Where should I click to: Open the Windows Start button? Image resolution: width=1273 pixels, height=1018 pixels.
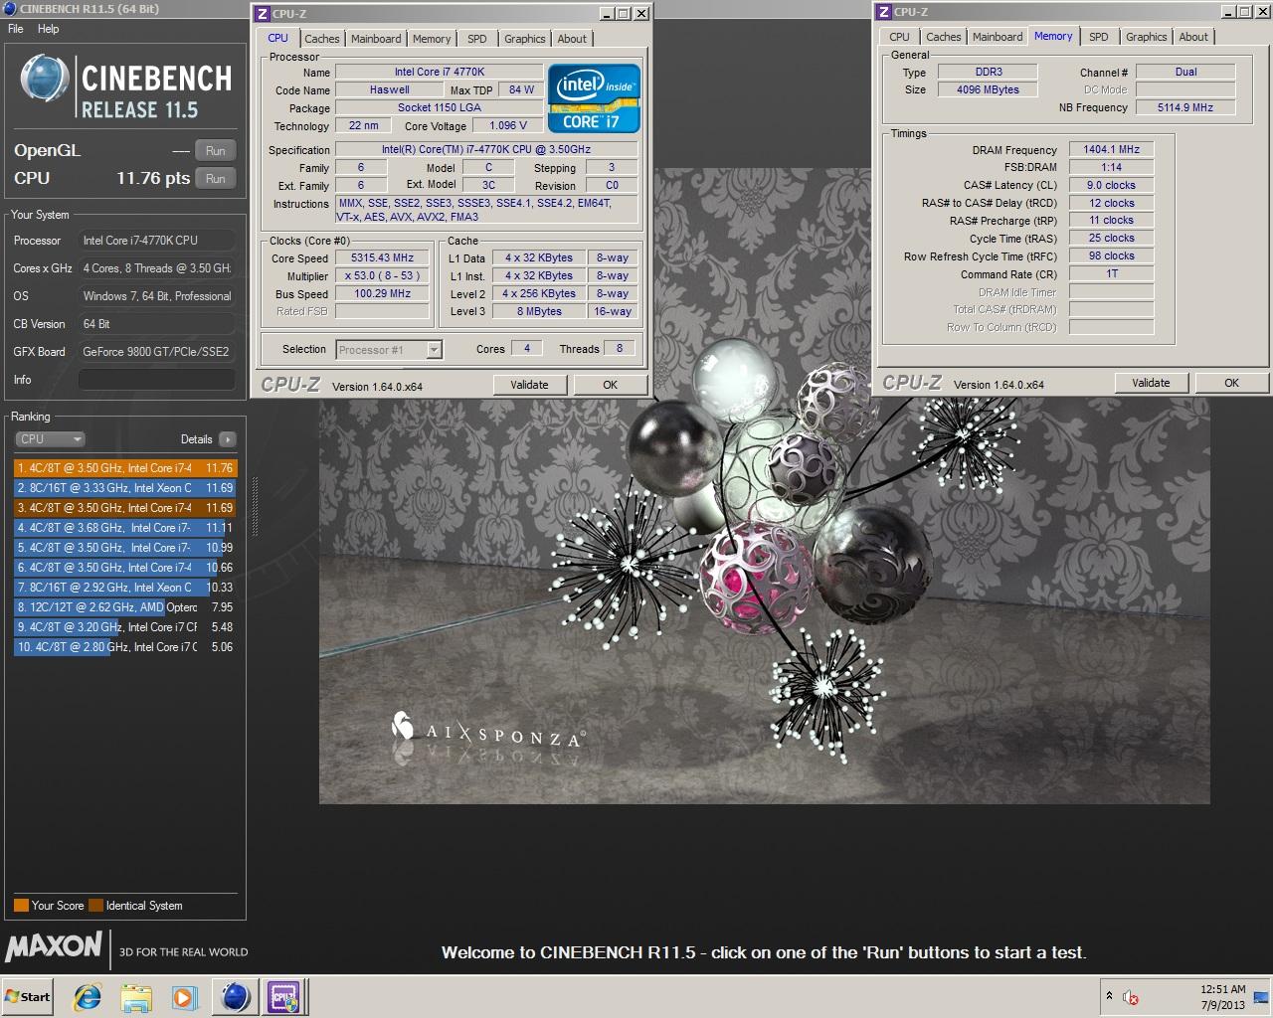point(27,997)
